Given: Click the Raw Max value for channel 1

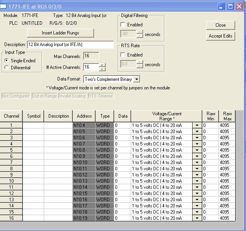Looking at the screenshot, I should (227, 125).
